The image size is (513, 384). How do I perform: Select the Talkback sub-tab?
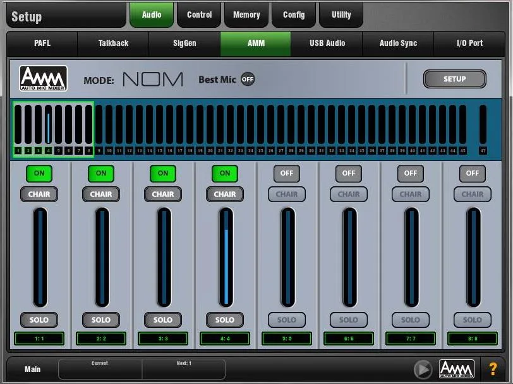[113, 44]
